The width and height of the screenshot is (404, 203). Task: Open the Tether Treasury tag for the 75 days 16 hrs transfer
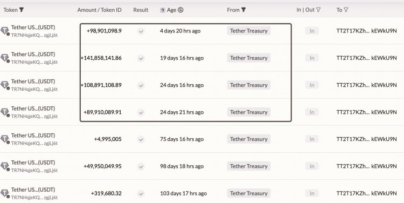click(249, 139)
